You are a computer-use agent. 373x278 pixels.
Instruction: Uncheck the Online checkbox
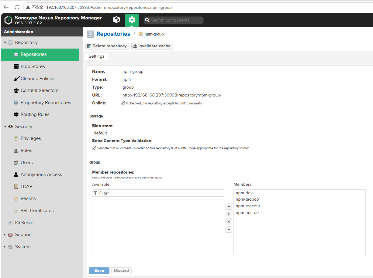click(x=123, y=103)
